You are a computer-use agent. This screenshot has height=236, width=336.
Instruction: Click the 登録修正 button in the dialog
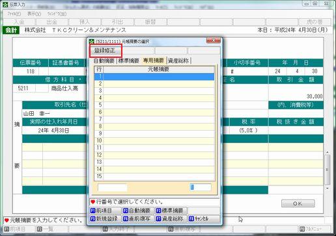pos(105,51)
